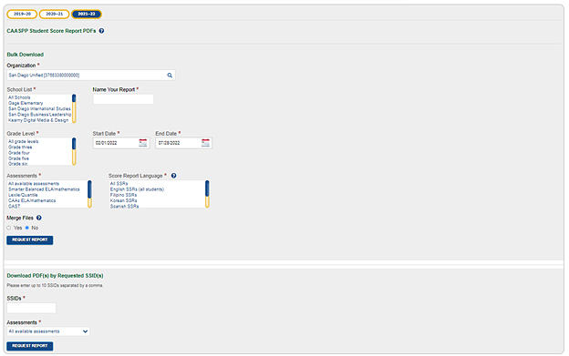Focus the Organization input field
The image size is (569, 356).
click(x=91, y=76)
